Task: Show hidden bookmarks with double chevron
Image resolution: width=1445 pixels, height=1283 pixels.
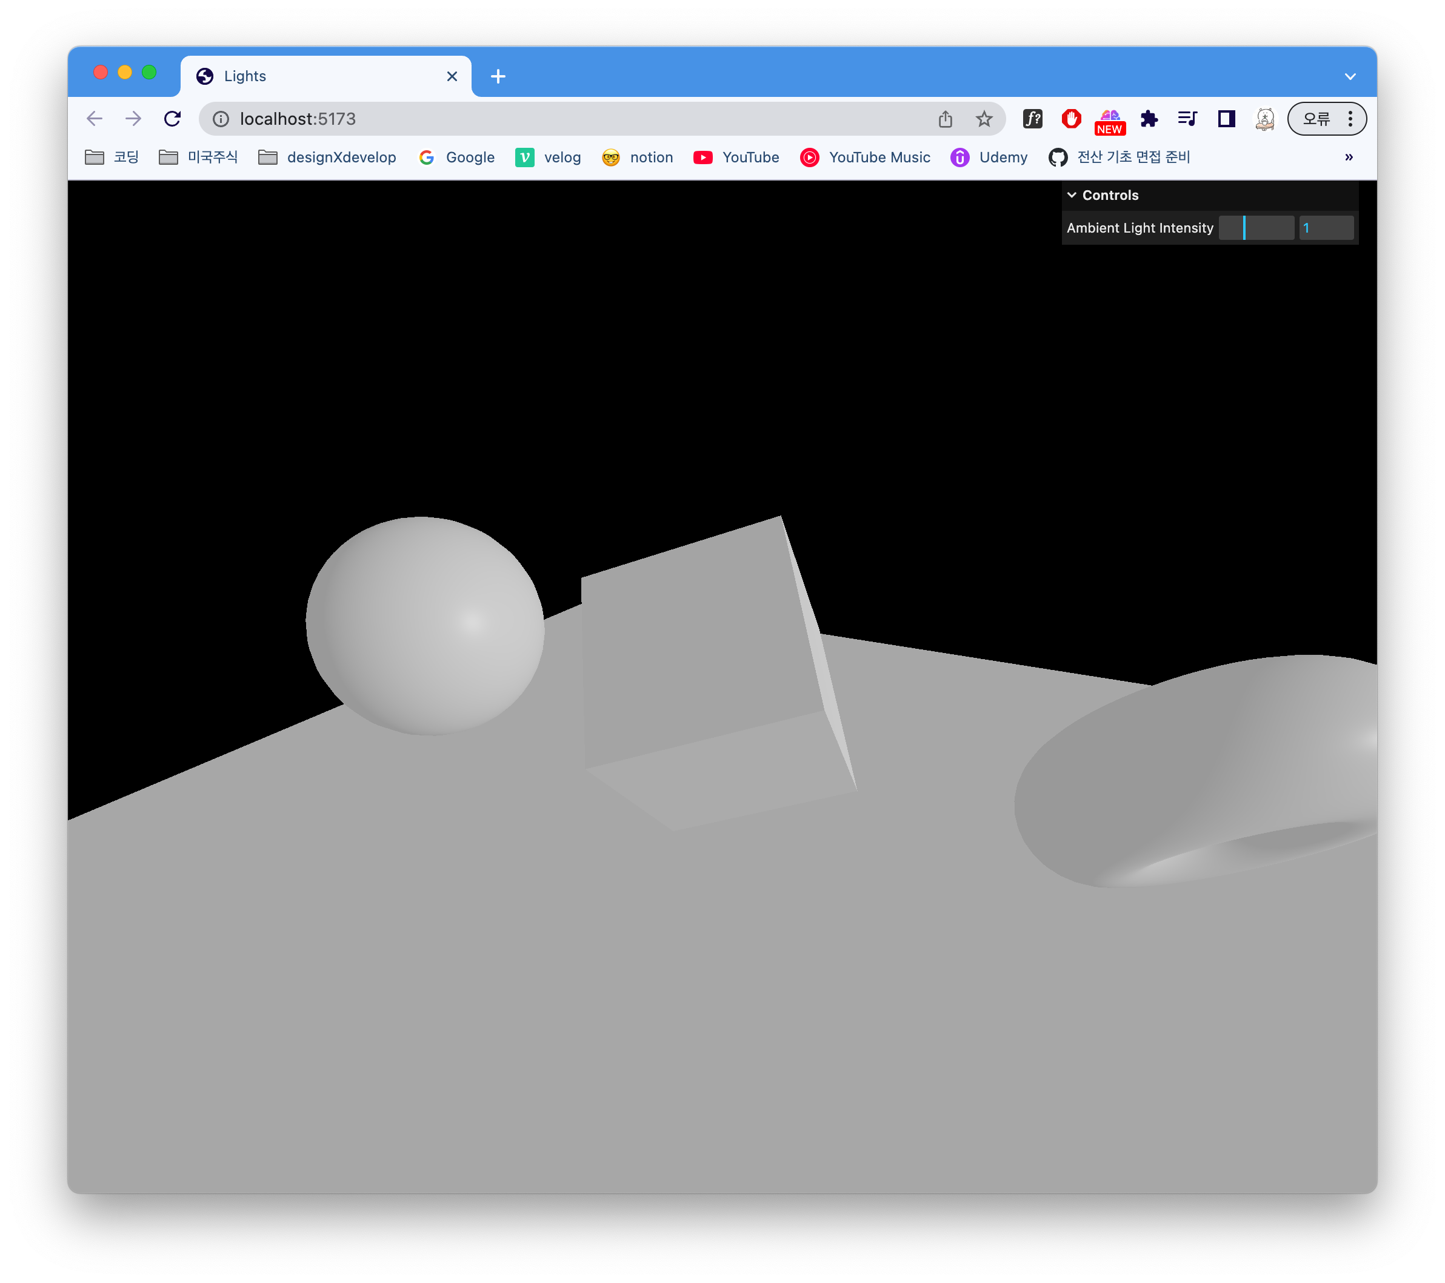Action: [x=1348, y=157]
